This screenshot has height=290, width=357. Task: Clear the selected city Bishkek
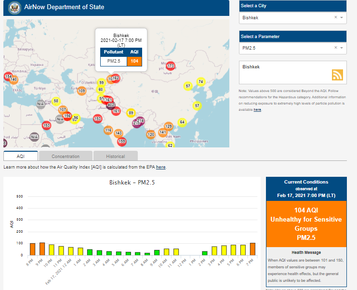click(x=336, y=17)
